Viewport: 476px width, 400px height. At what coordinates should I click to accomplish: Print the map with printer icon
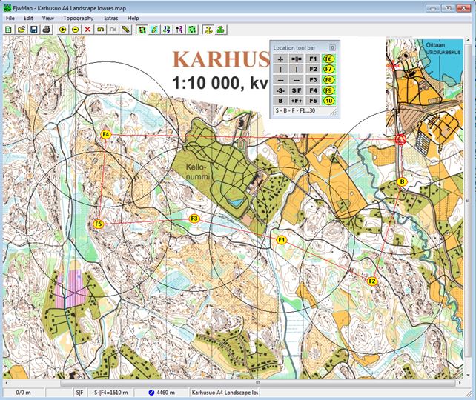[47, 30]
